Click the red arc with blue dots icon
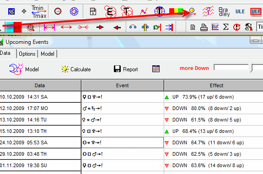Viewport: 263px width, 174px height. tap(133, 27)
